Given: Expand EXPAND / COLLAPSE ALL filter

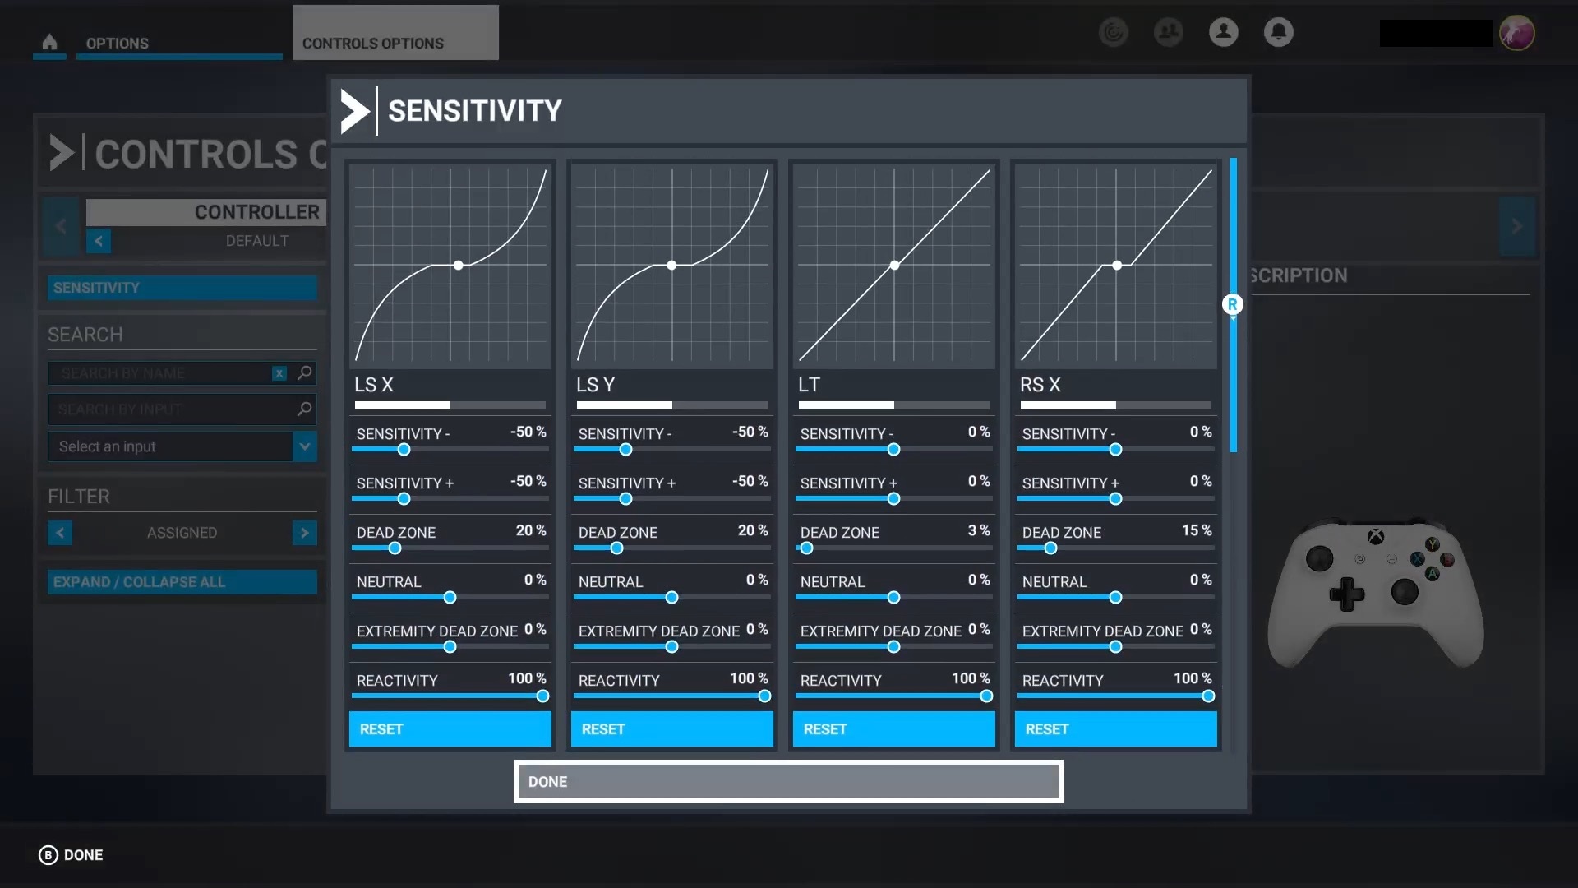Looking at the screenshot, I should 181,581.
